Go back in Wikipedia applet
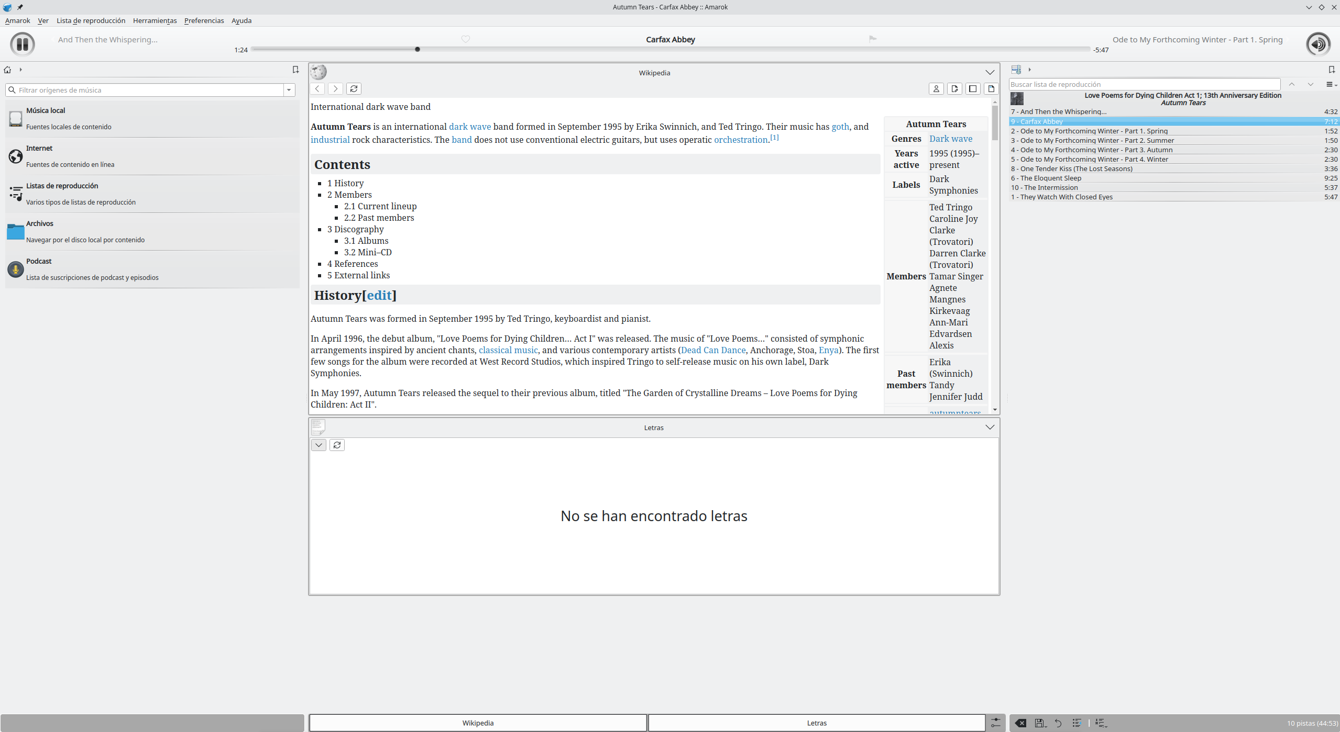 pyautogui.click(x=317, y=89)
